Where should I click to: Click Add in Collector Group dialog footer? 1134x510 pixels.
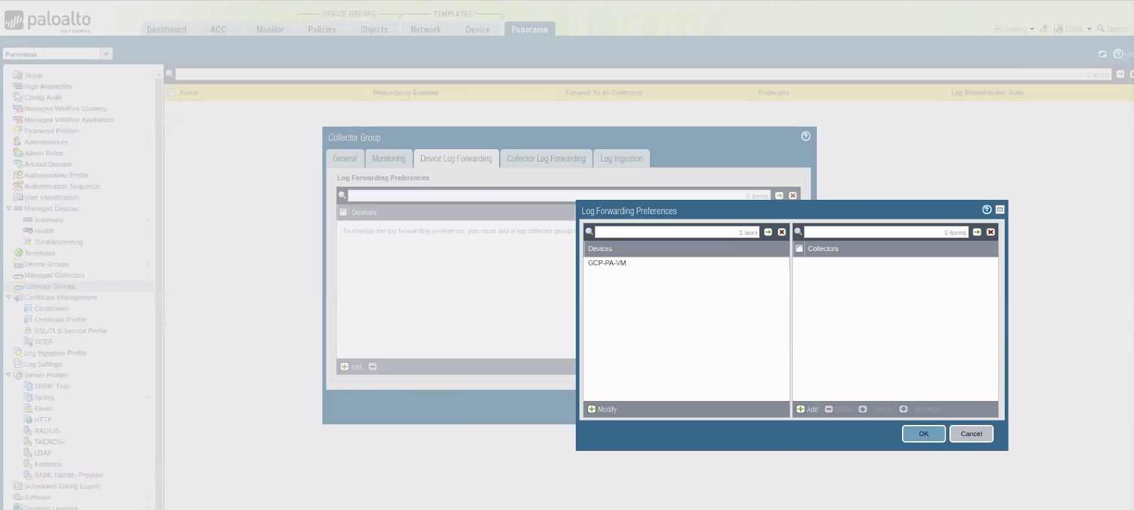(351, 367)
